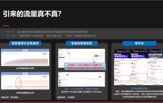Image resolution: width=163 pixels, height=103 pixels.
Task: Click the orange highlight box on fan-growth spike
Action: pos(94,57)
